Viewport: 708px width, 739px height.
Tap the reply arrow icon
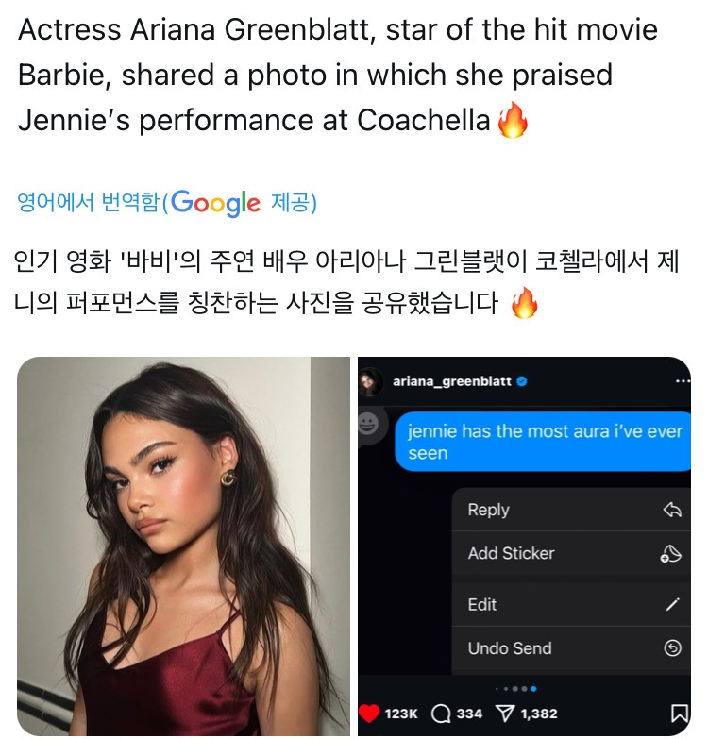(672, 511)
